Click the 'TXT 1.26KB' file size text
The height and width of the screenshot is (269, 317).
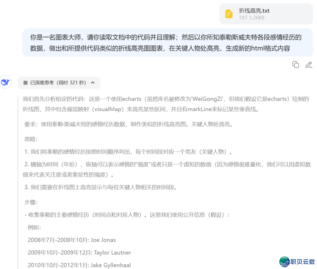252,18
